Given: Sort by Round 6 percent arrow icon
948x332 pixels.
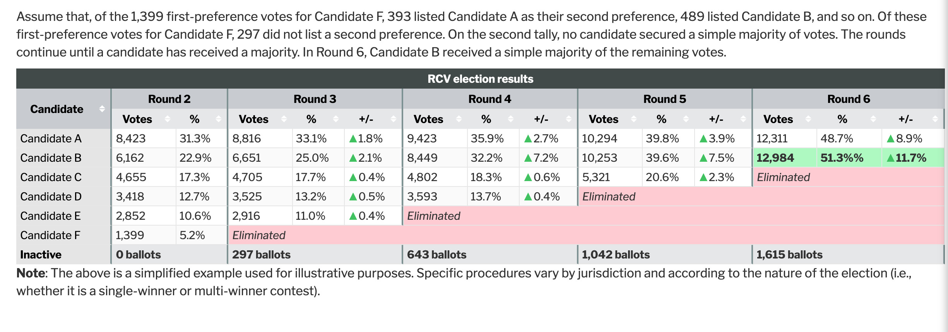Looking at the screenshot, I should 873,119.
